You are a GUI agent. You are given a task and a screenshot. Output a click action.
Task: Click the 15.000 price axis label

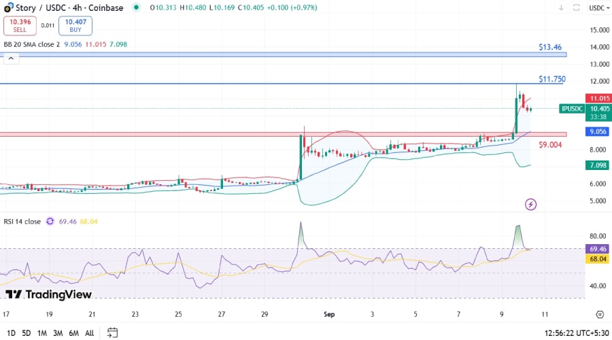pyautogui.click(x=600, y=30)
